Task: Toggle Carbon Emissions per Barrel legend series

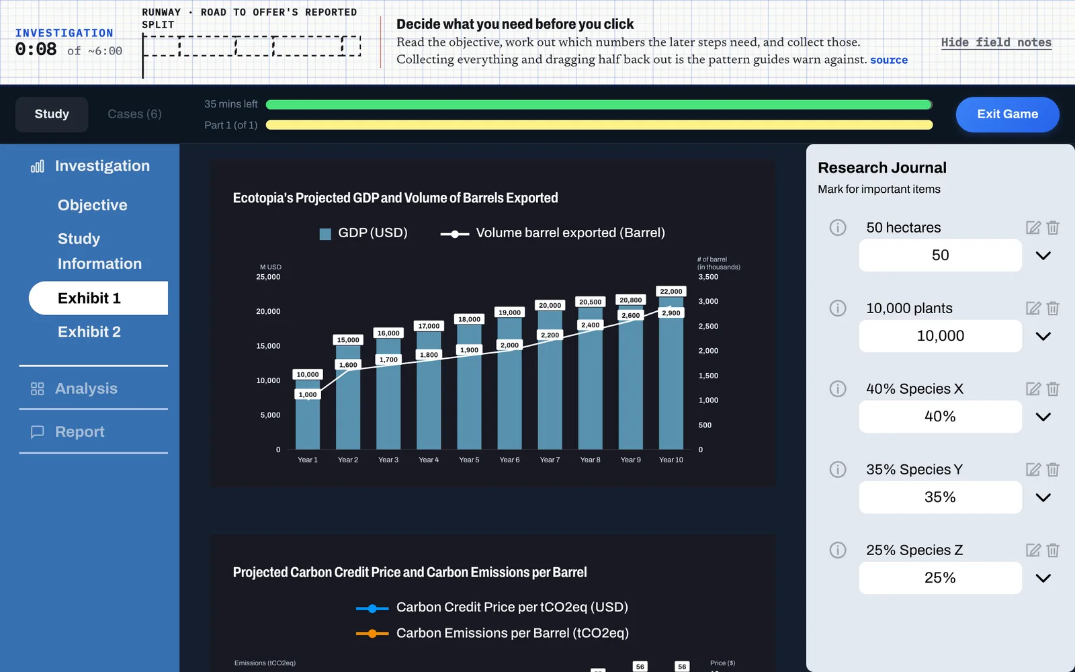Action: (492, 633)
